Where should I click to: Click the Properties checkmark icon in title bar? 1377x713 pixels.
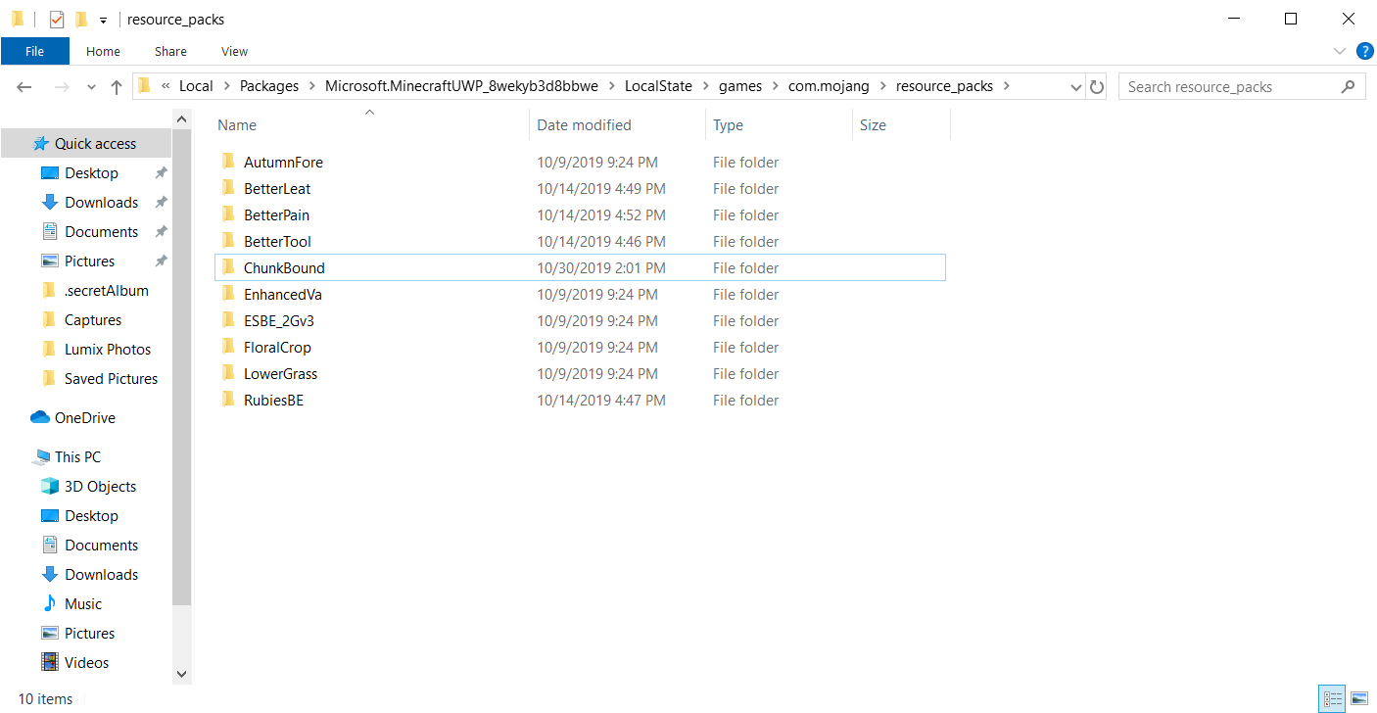point(57,19)
